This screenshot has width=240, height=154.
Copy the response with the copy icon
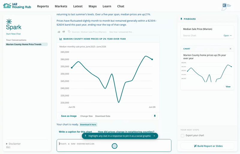pos(69,32)
